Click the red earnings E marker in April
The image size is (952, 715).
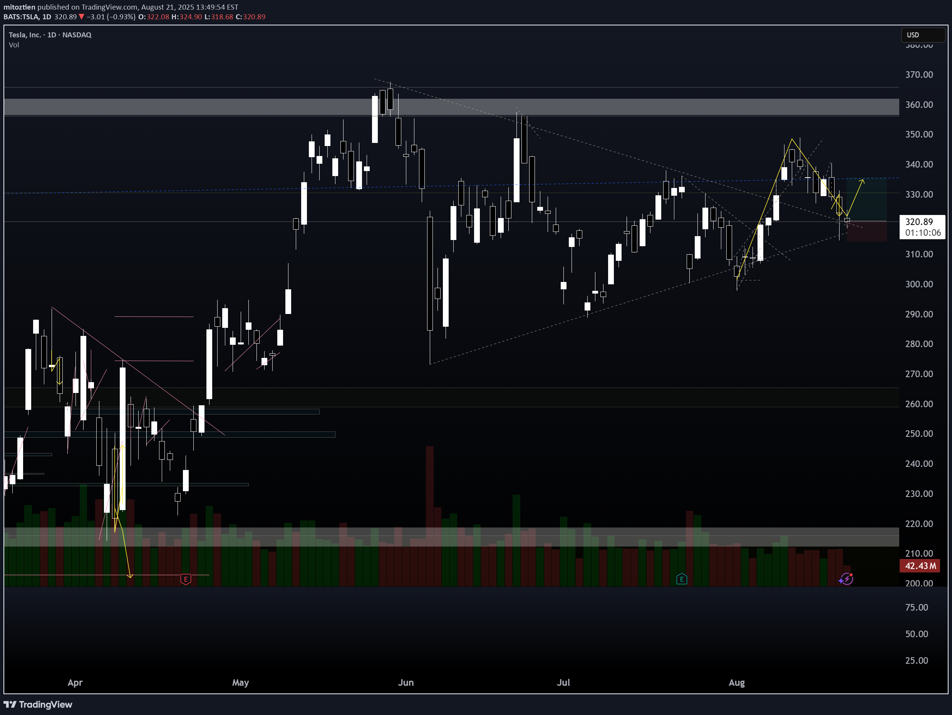click(x=186, y=579)
